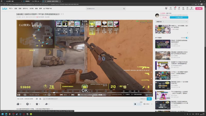The height and width of the screenshot is (116, 206).
Task: Click the blue 关注 follow button
Action: (x=179, y=17)
